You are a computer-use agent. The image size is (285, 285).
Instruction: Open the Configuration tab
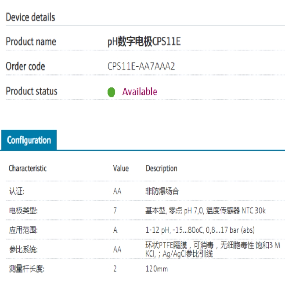click(x=28, y=140)
